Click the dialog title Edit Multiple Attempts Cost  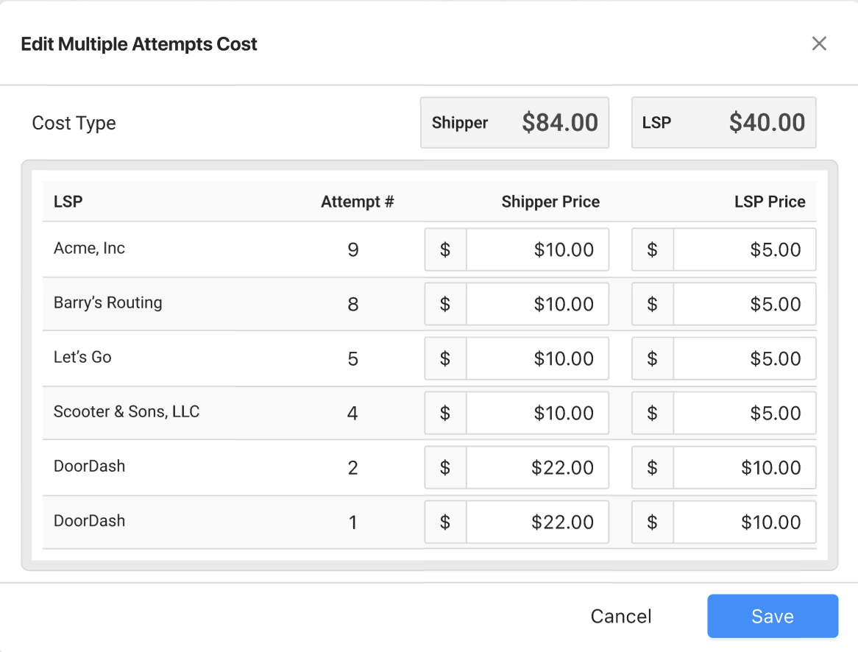click(x=139, y=44)
